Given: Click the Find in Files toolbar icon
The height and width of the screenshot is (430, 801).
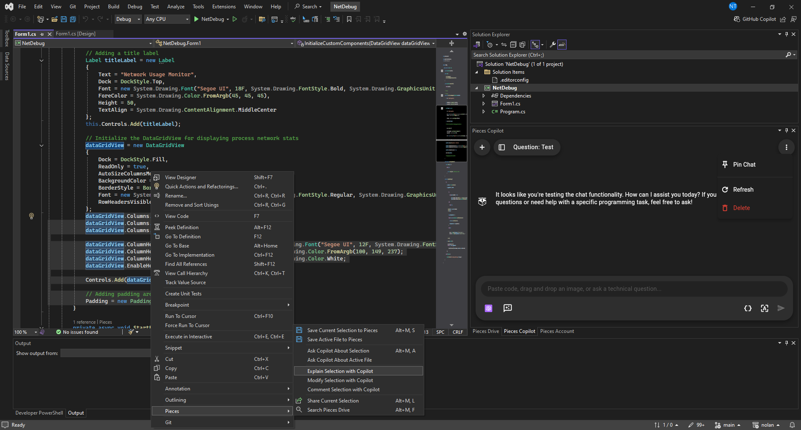Looking at the screenshot, I should [262, 19].
